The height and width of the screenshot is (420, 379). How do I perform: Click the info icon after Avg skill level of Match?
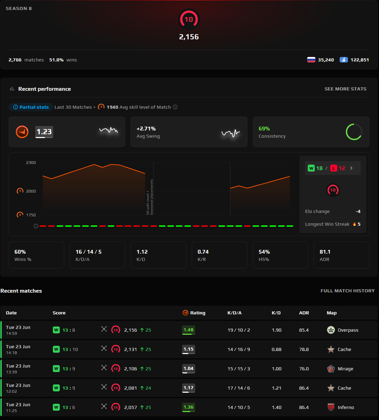click(x=175, y=107)
